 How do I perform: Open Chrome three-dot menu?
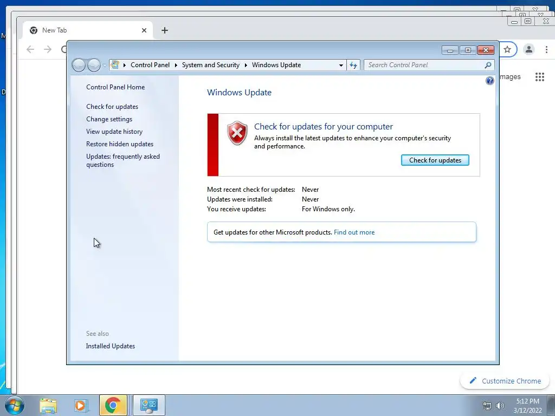click(x=546, y=49)
